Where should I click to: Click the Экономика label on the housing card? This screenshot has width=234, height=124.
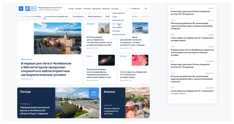(x=90, y=24)
